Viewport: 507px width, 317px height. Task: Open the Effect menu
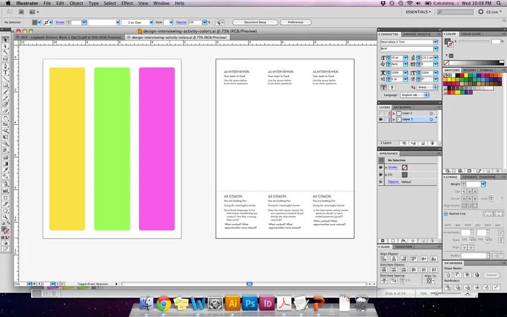point(127,3)
